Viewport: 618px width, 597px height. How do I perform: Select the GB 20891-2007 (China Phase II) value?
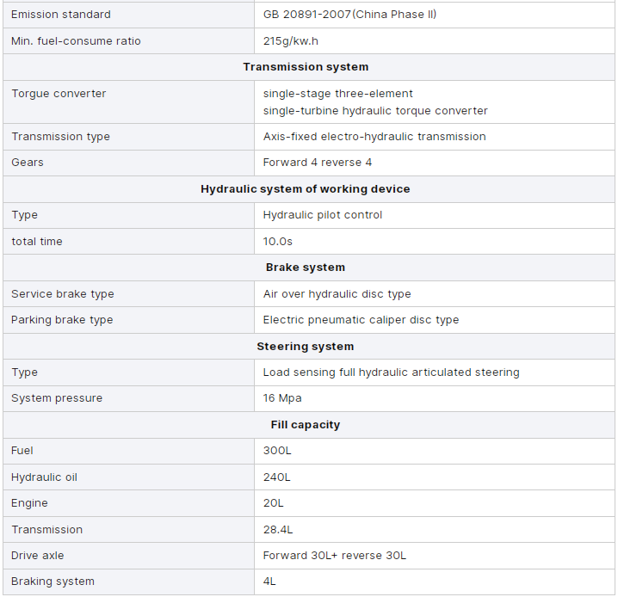pyautogui.click(x=349, y=15)
